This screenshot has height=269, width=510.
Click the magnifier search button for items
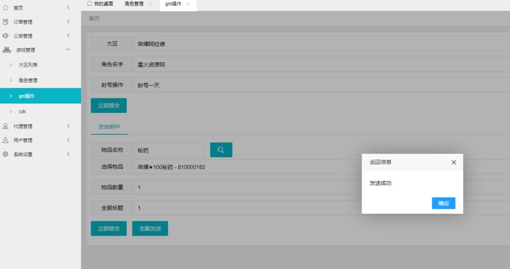pos(221,150)
